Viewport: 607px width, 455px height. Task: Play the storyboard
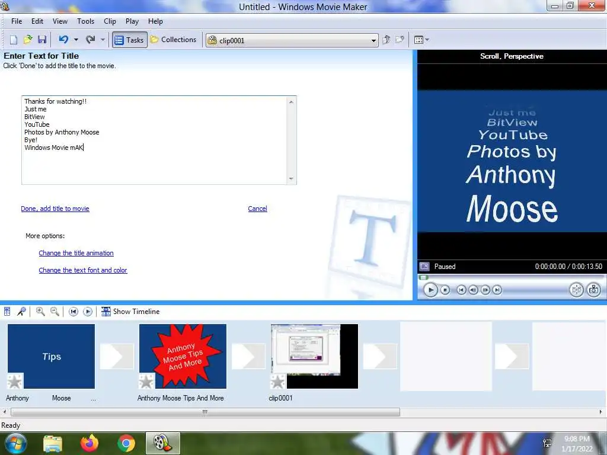[88, 312]
